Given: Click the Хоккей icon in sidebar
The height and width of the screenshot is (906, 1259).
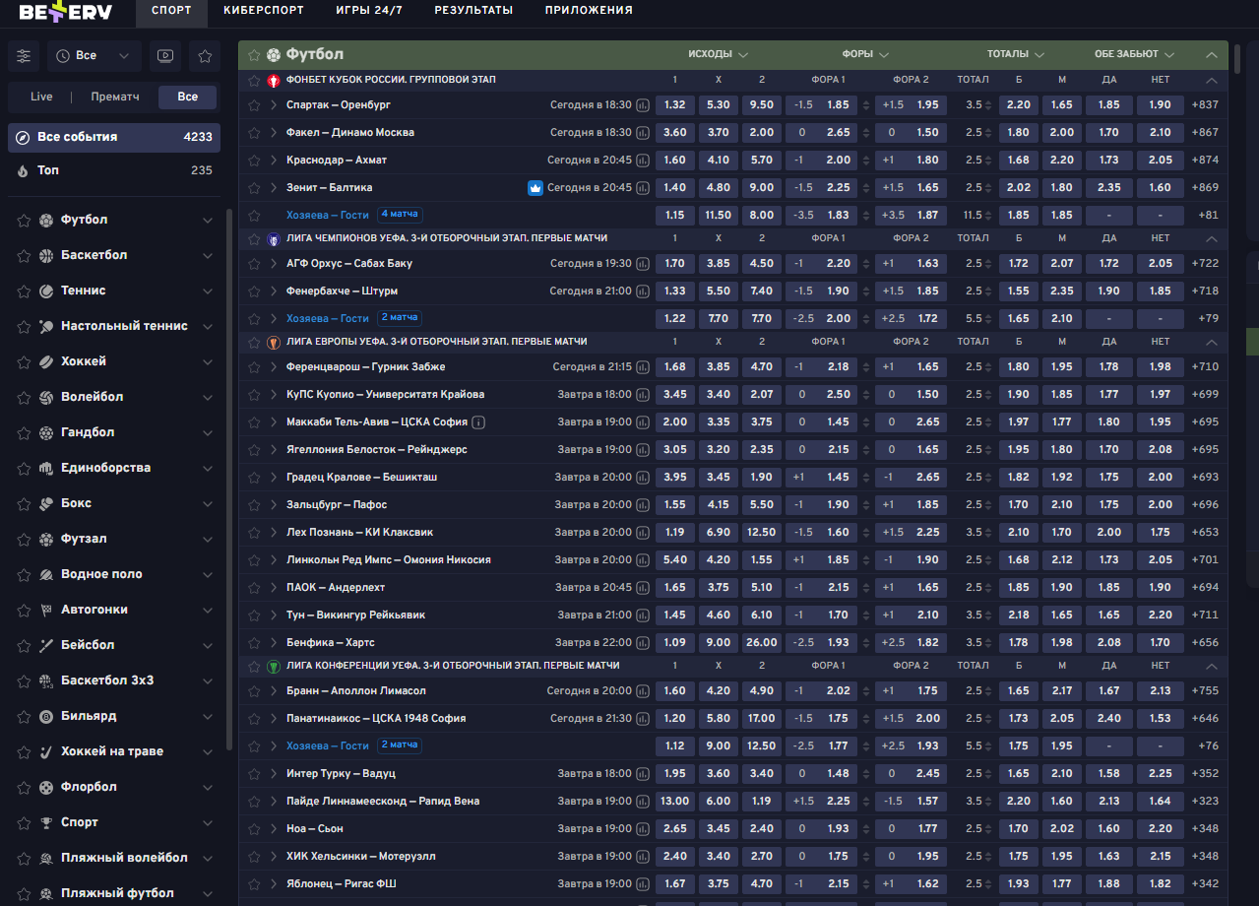Looking at the screenshot, I should 46,361.
